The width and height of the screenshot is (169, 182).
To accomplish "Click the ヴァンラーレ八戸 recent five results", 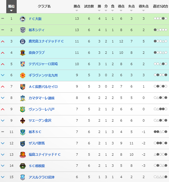I will click(160, 109).
